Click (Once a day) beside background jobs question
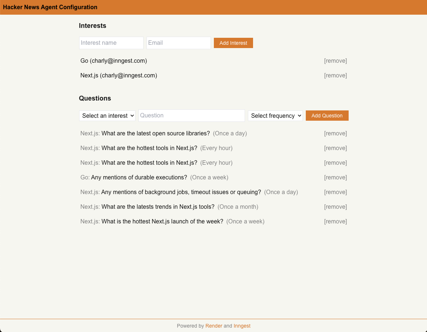The height and width of the screenshot is (332, 427). click(x=281, y=192)
